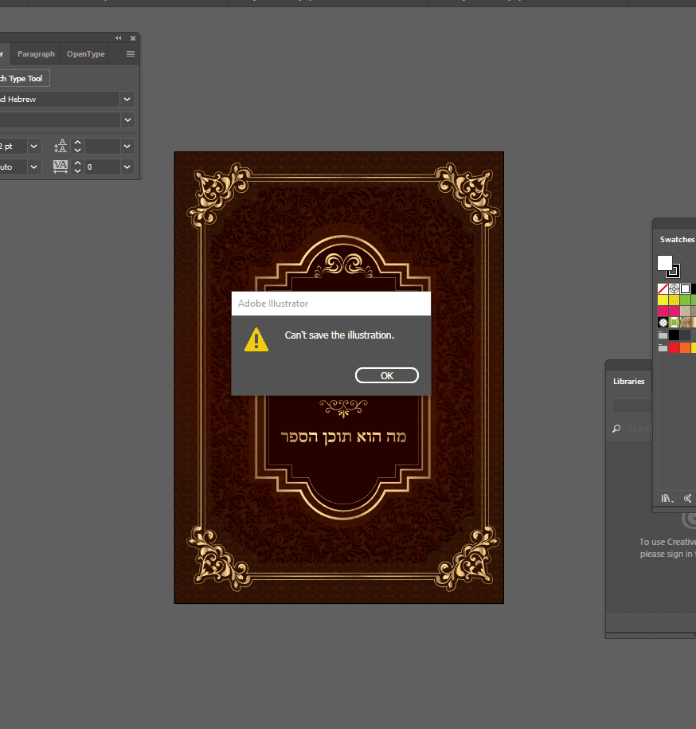696x729 pixels.
Task: Click the brights color group folder icon
Action: pyautogui.click(x=663, y=347)
